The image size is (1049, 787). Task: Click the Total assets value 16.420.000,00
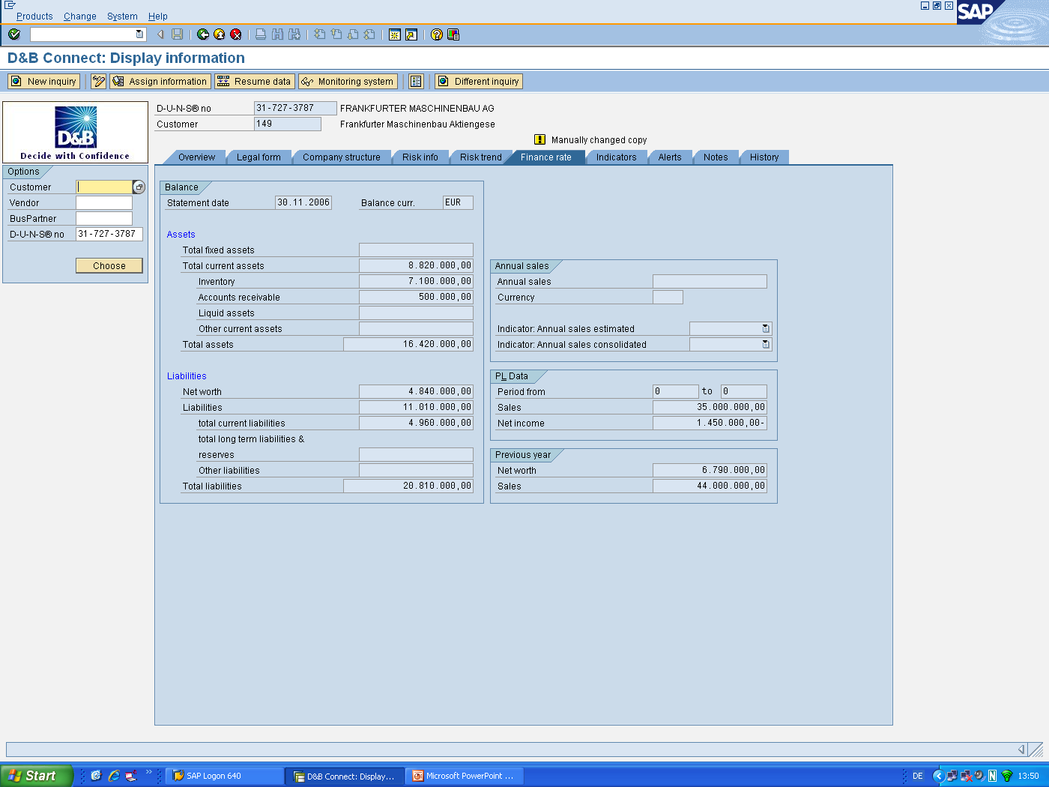click(x=408, y=345)
